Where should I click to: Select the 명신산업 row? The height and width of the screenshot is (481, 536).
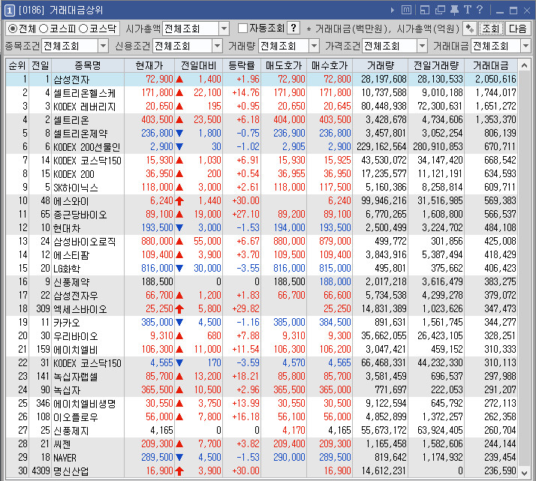pos(261,471)
